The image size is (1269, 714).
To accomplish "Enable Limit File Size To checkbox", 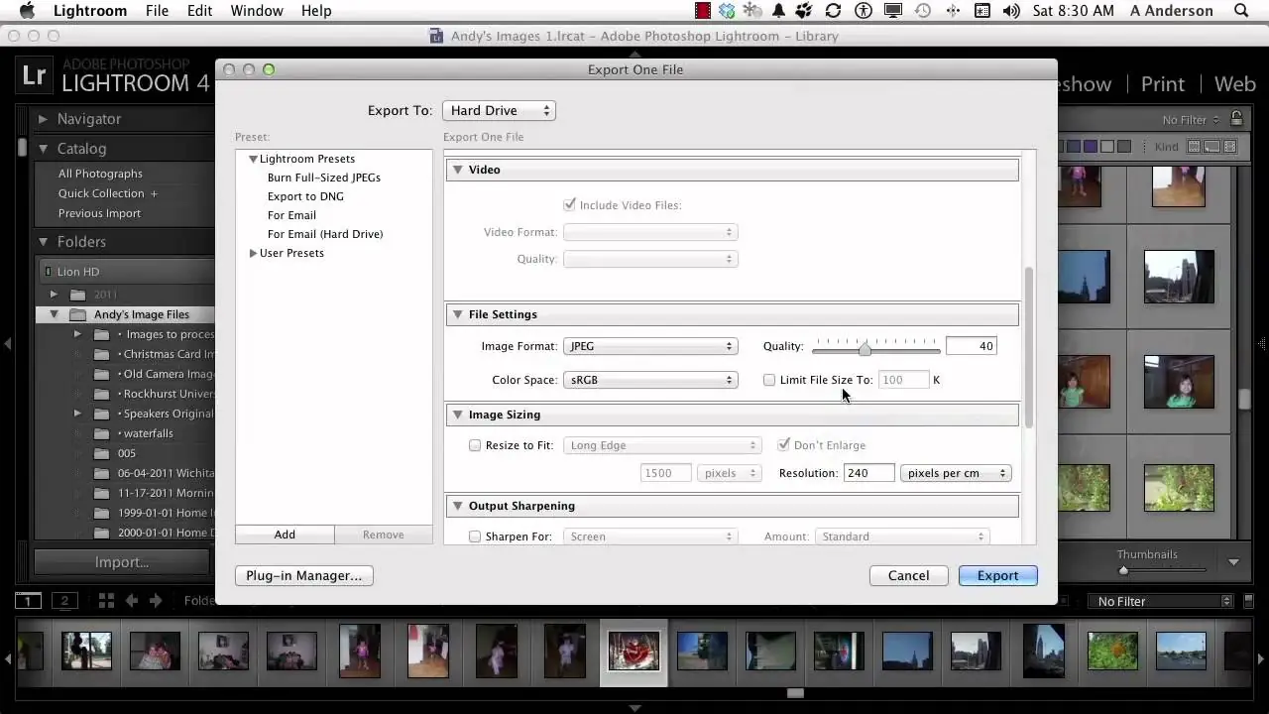I will (769, 380).
